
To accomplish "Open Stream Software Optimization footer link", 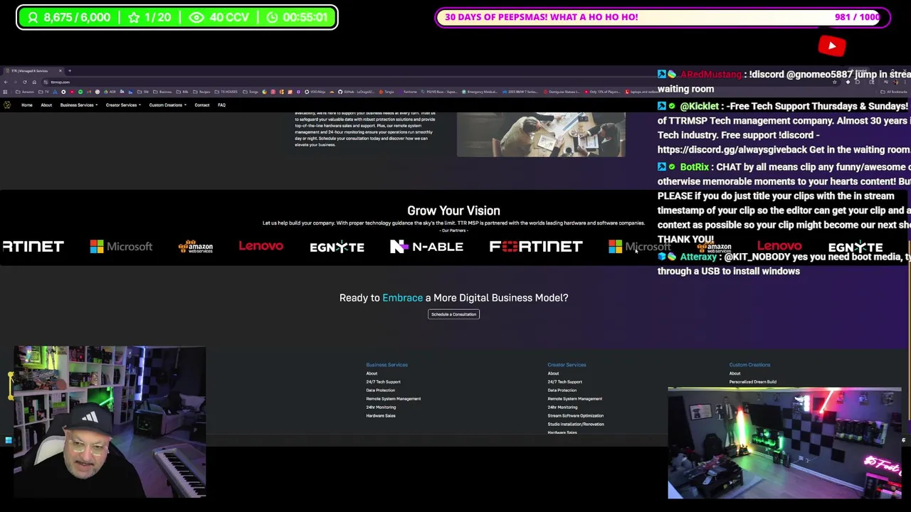I will click(575, 416).
